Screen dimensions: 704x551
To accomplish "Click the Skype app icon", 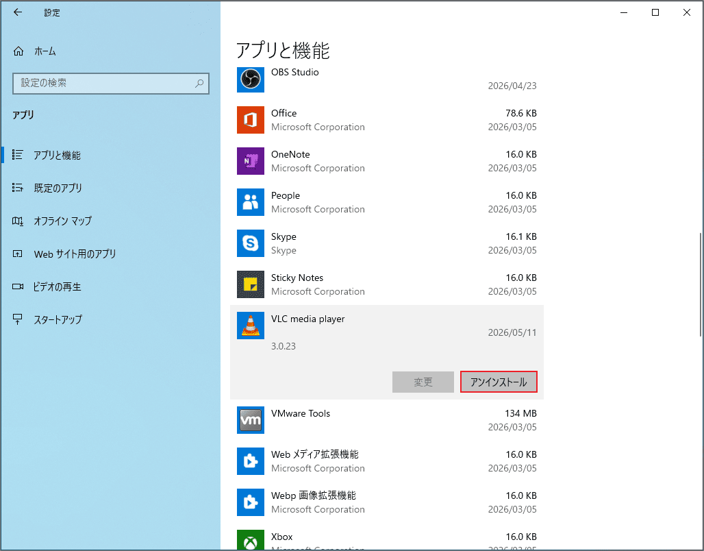I will point(251,243).
